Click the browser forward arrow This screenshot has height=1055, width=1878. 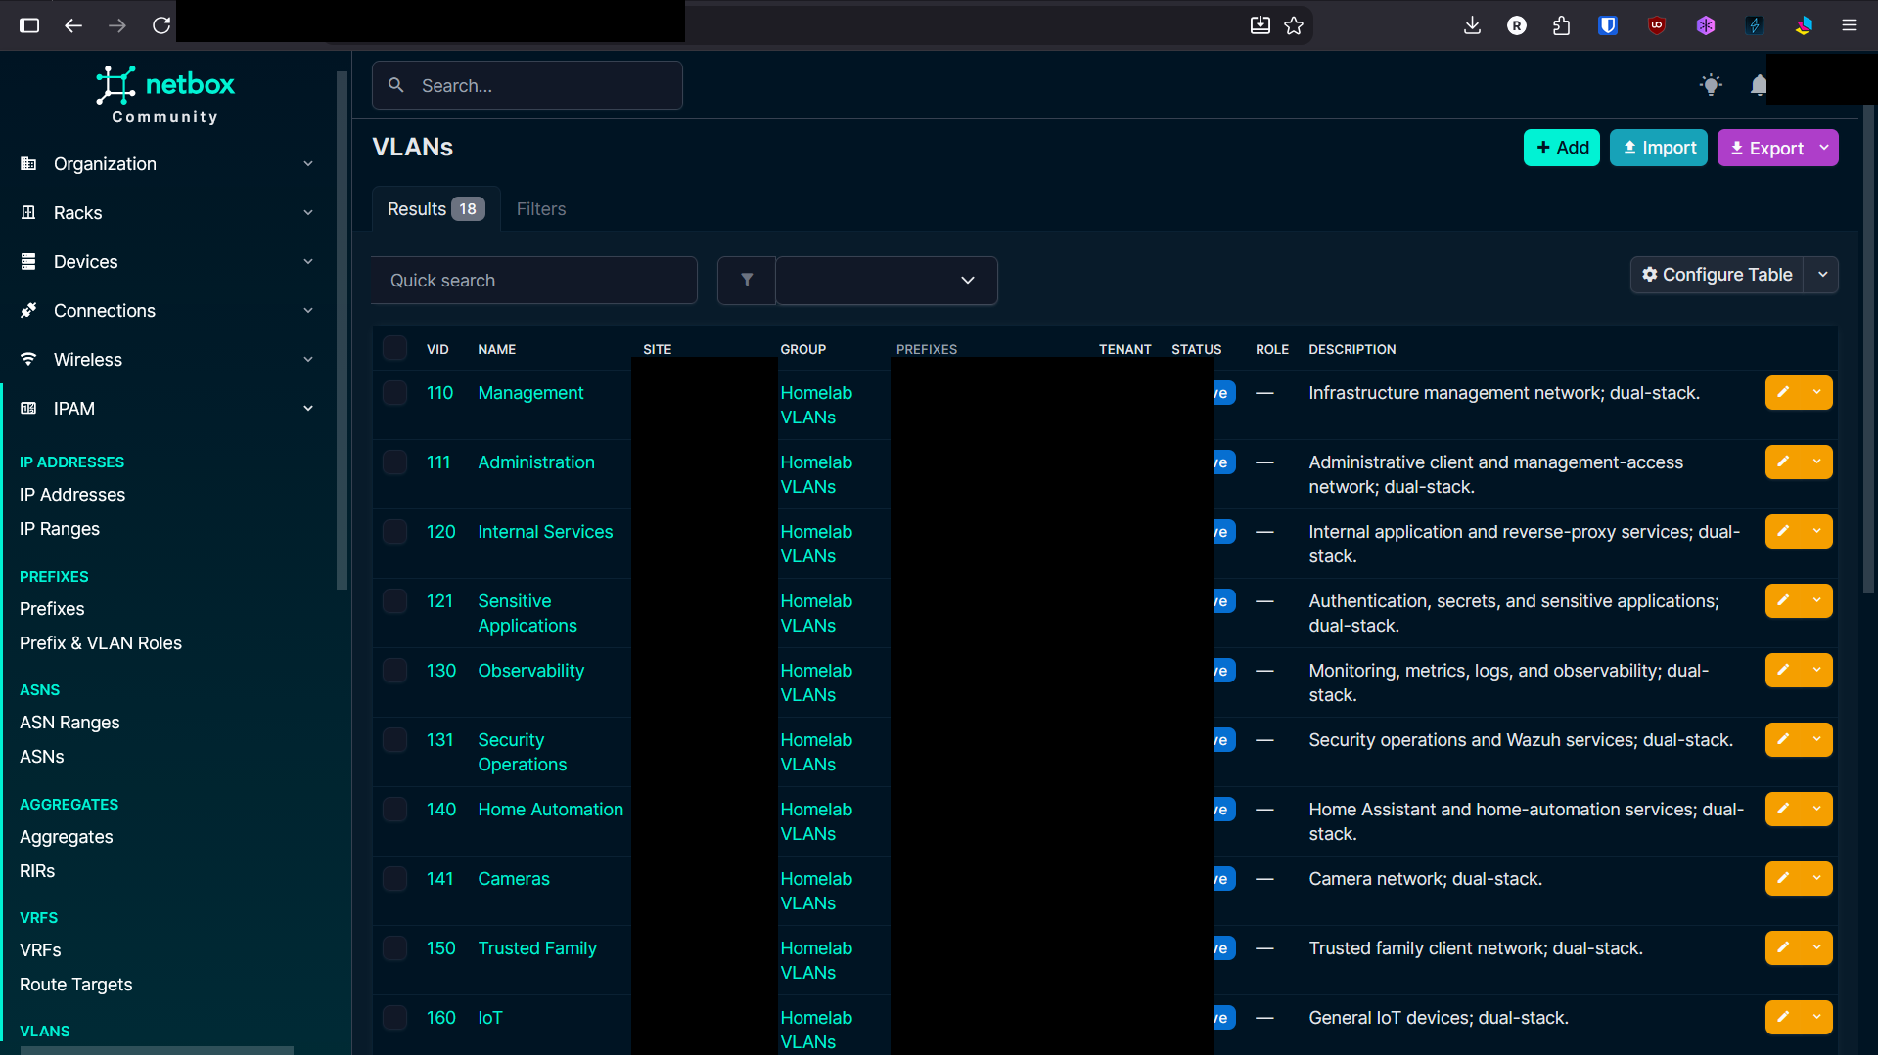pos(117,25)
